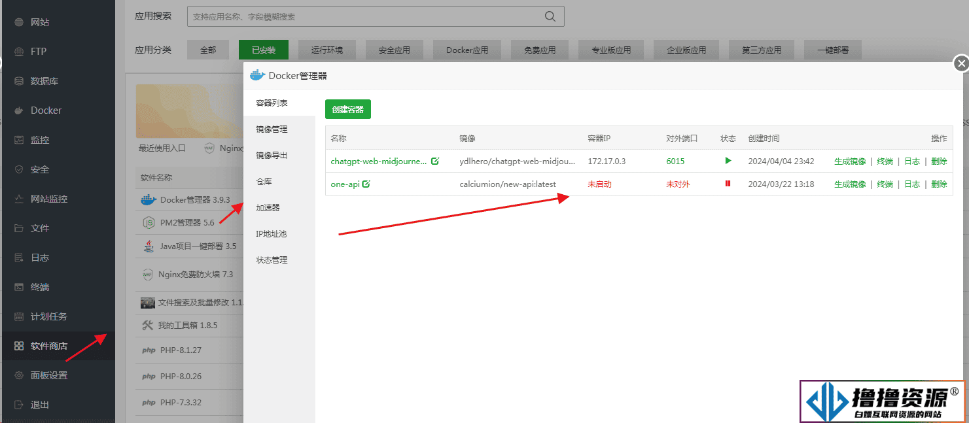Open 终端 for one-api row
The height and width of the screenshot is (423, 969).
click(x=885, y=184)
